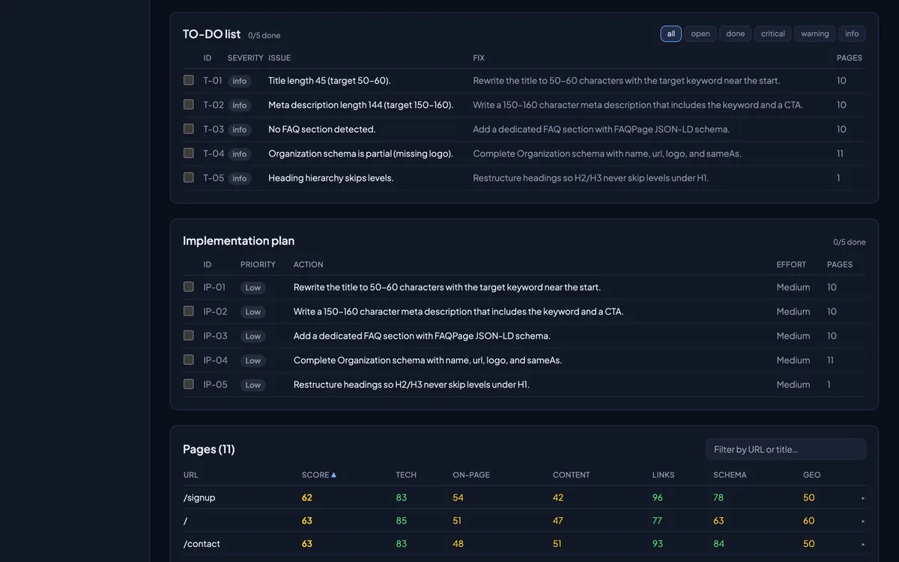Viewport: 899px width, 562px height.
Task: Mark IP-04 as done
Action: [189, 360]
